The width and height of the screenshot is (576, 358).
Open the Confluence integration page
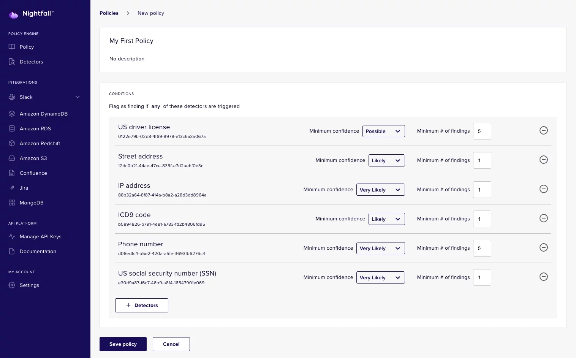pyautogui.click(x=33, y=173)
